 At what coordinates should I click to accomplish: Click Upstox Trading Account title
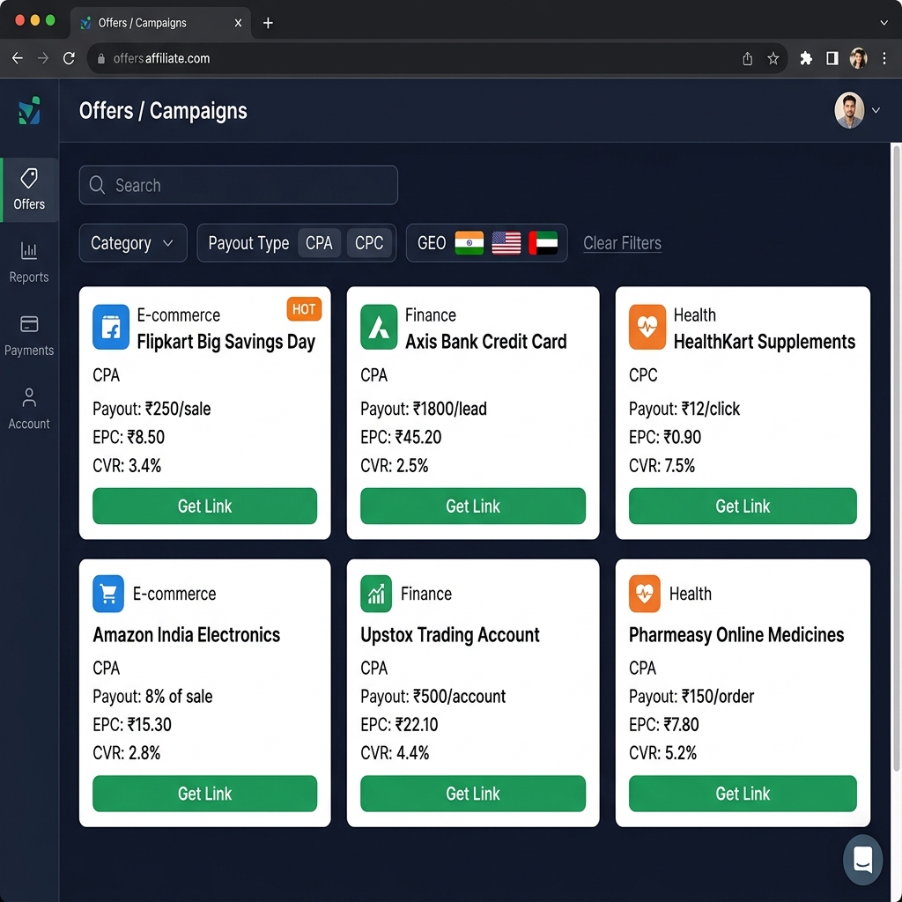point(450,635)
